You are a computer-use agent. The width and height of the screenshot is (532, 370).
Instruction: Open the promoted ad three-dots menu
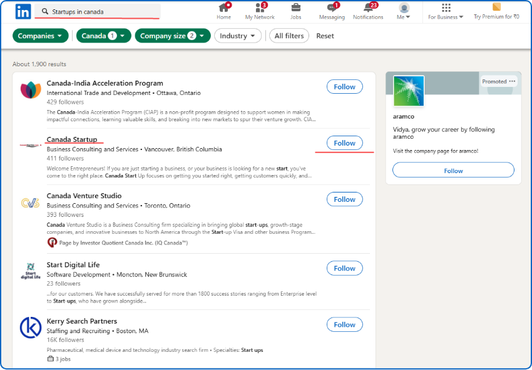[513, 81]
